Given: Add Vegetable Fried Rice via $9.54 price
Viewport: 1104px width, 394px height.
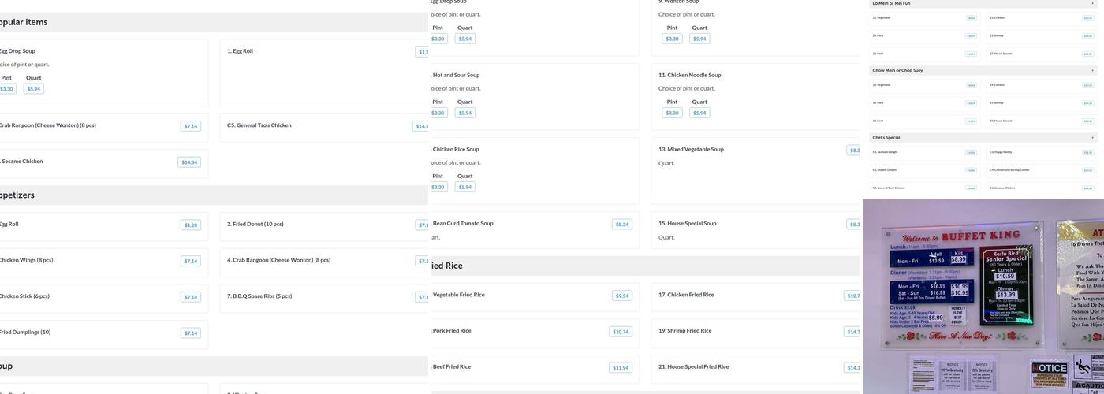Looking at the screenshot, I should pyautogui.click(x=621, y=296).
